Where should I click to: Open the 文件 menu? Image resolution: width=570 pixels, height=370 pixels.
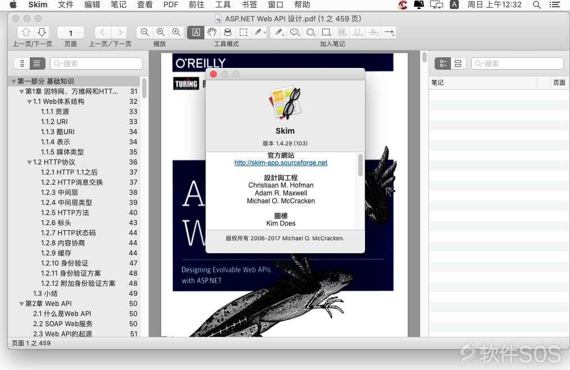pyautogui.click(x=66, y=4)
